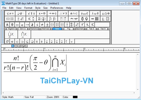Open the miscellaneous symbols palette ∂∞ℓ
The width and height of the screenshot is (141, 100).
pos(84,14)
